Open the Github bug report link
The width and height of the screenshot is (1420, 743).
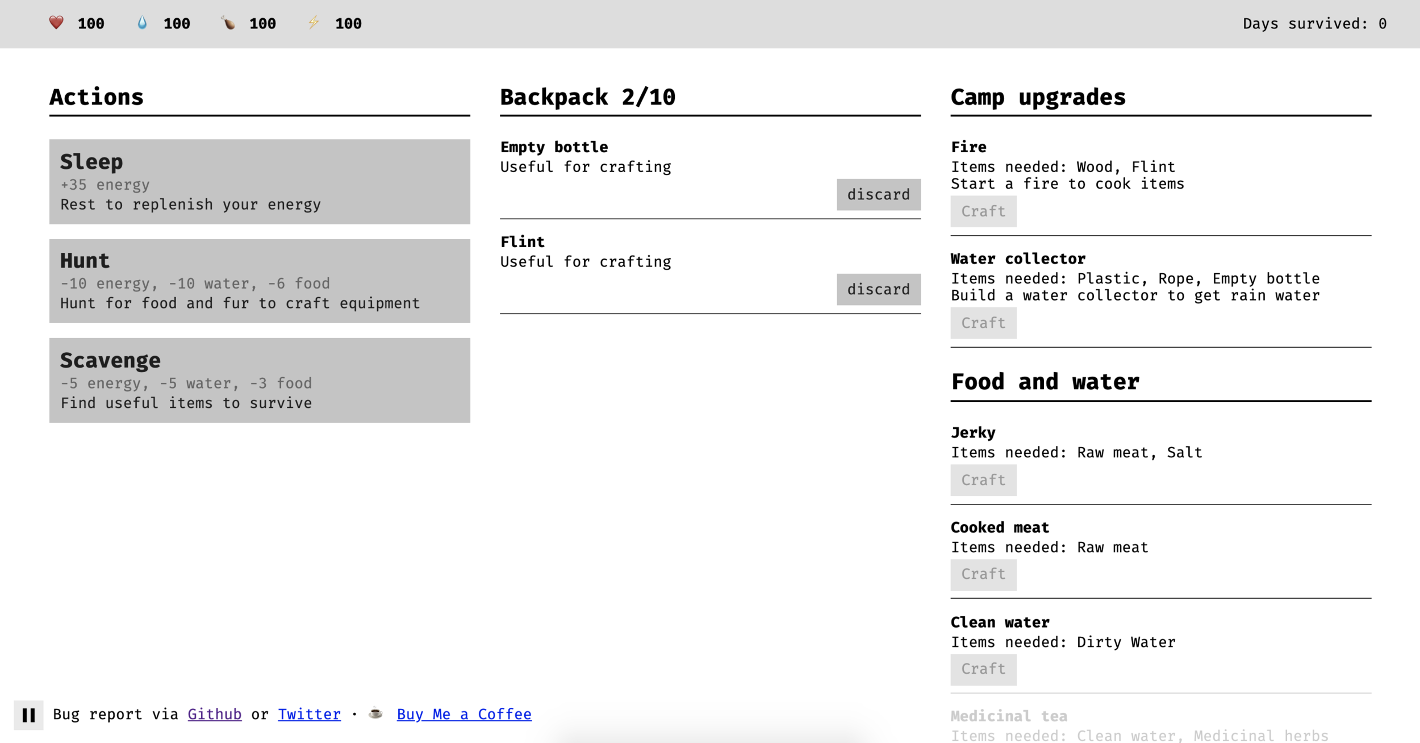point(214,714)
